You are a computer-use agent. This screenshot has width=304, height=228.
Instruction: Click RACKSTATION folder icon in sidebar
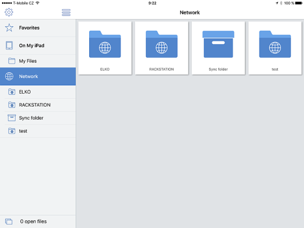click(x=12, y=105)
